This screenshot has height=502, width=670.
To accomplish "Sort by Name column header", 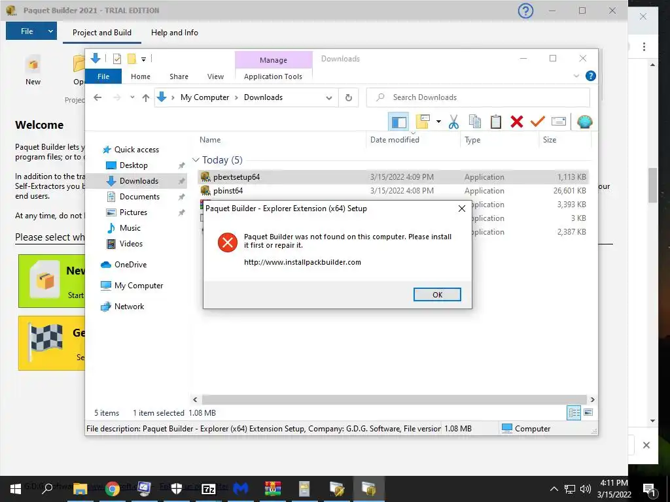I will click(210, 140).
